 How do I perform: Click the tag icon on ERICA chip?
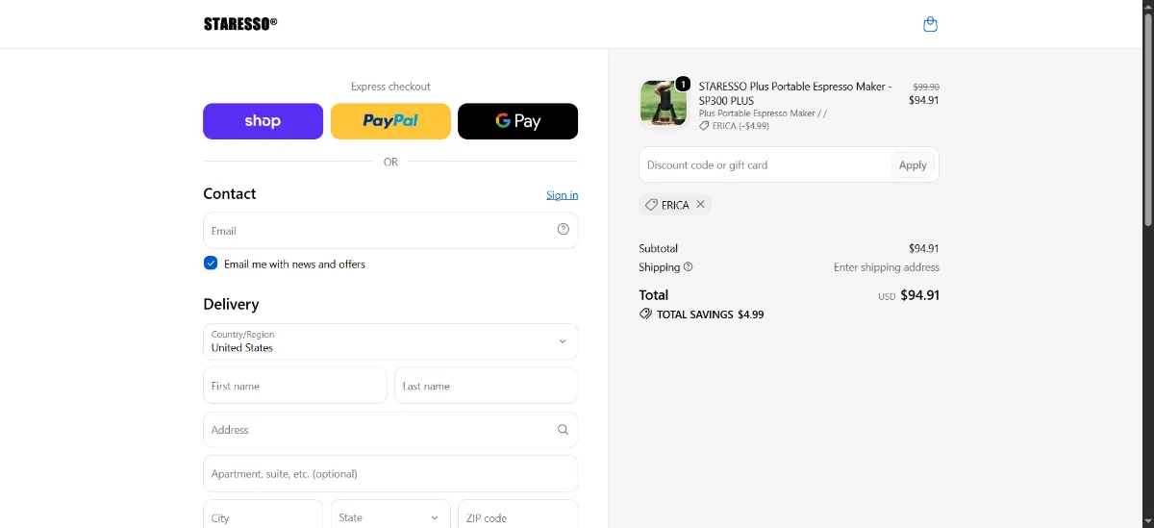pyautogui.click(x=651, y=205)
